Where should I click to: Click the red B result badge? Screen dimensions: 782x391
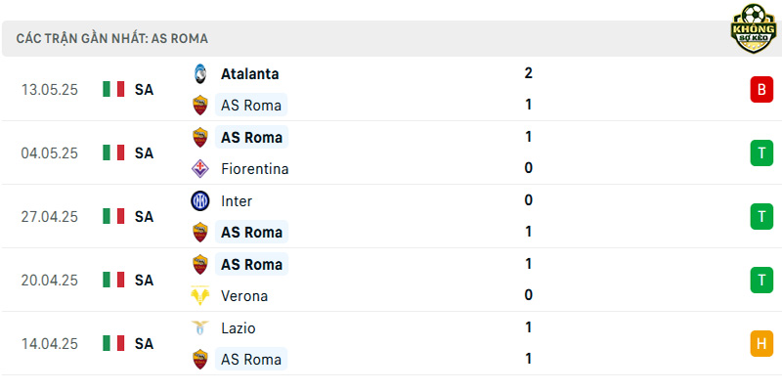point(761,90)
